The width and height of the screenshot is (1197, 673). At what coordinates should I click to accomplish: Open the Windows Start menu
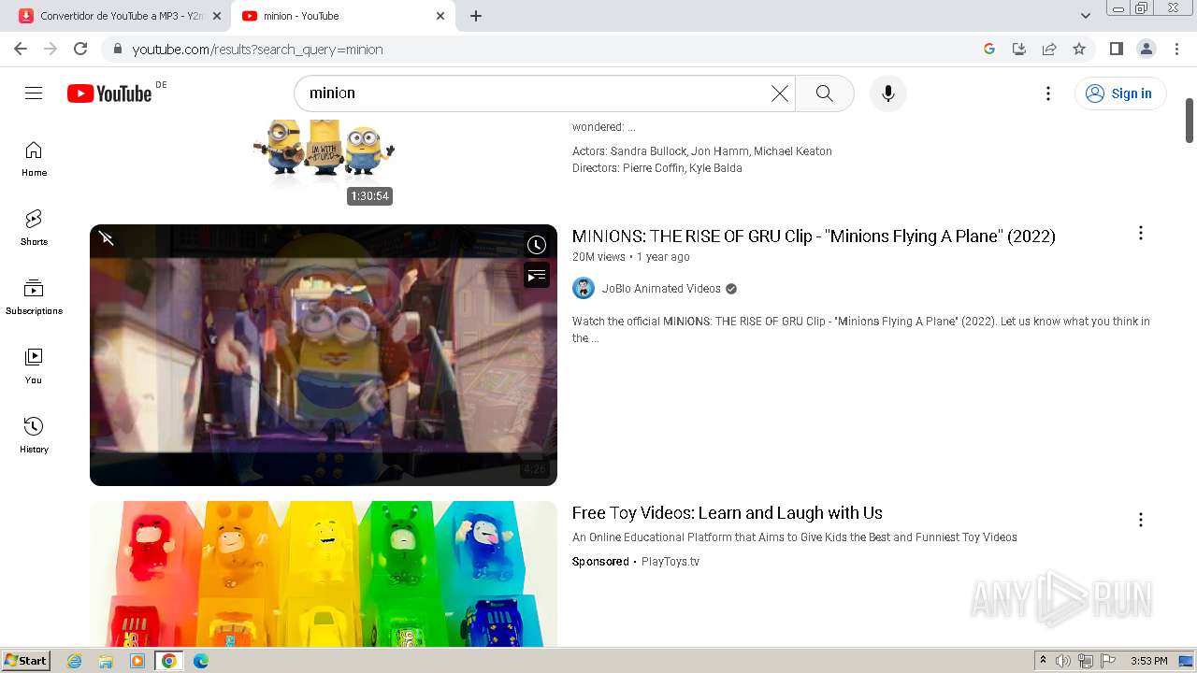[25, 661]
